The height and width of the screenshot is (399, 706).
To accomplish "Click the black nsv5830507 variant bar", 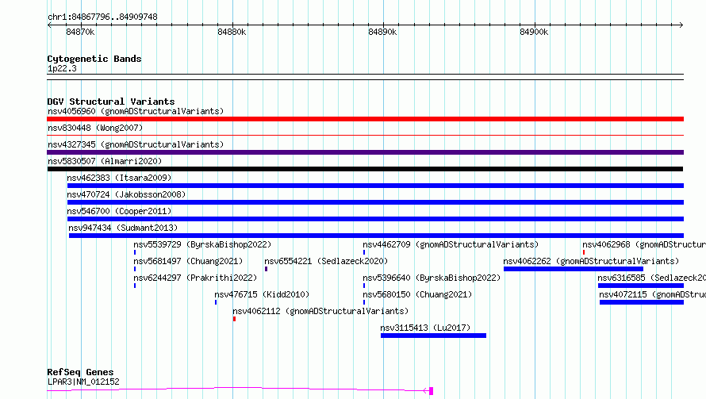I will tap(365, 169).
